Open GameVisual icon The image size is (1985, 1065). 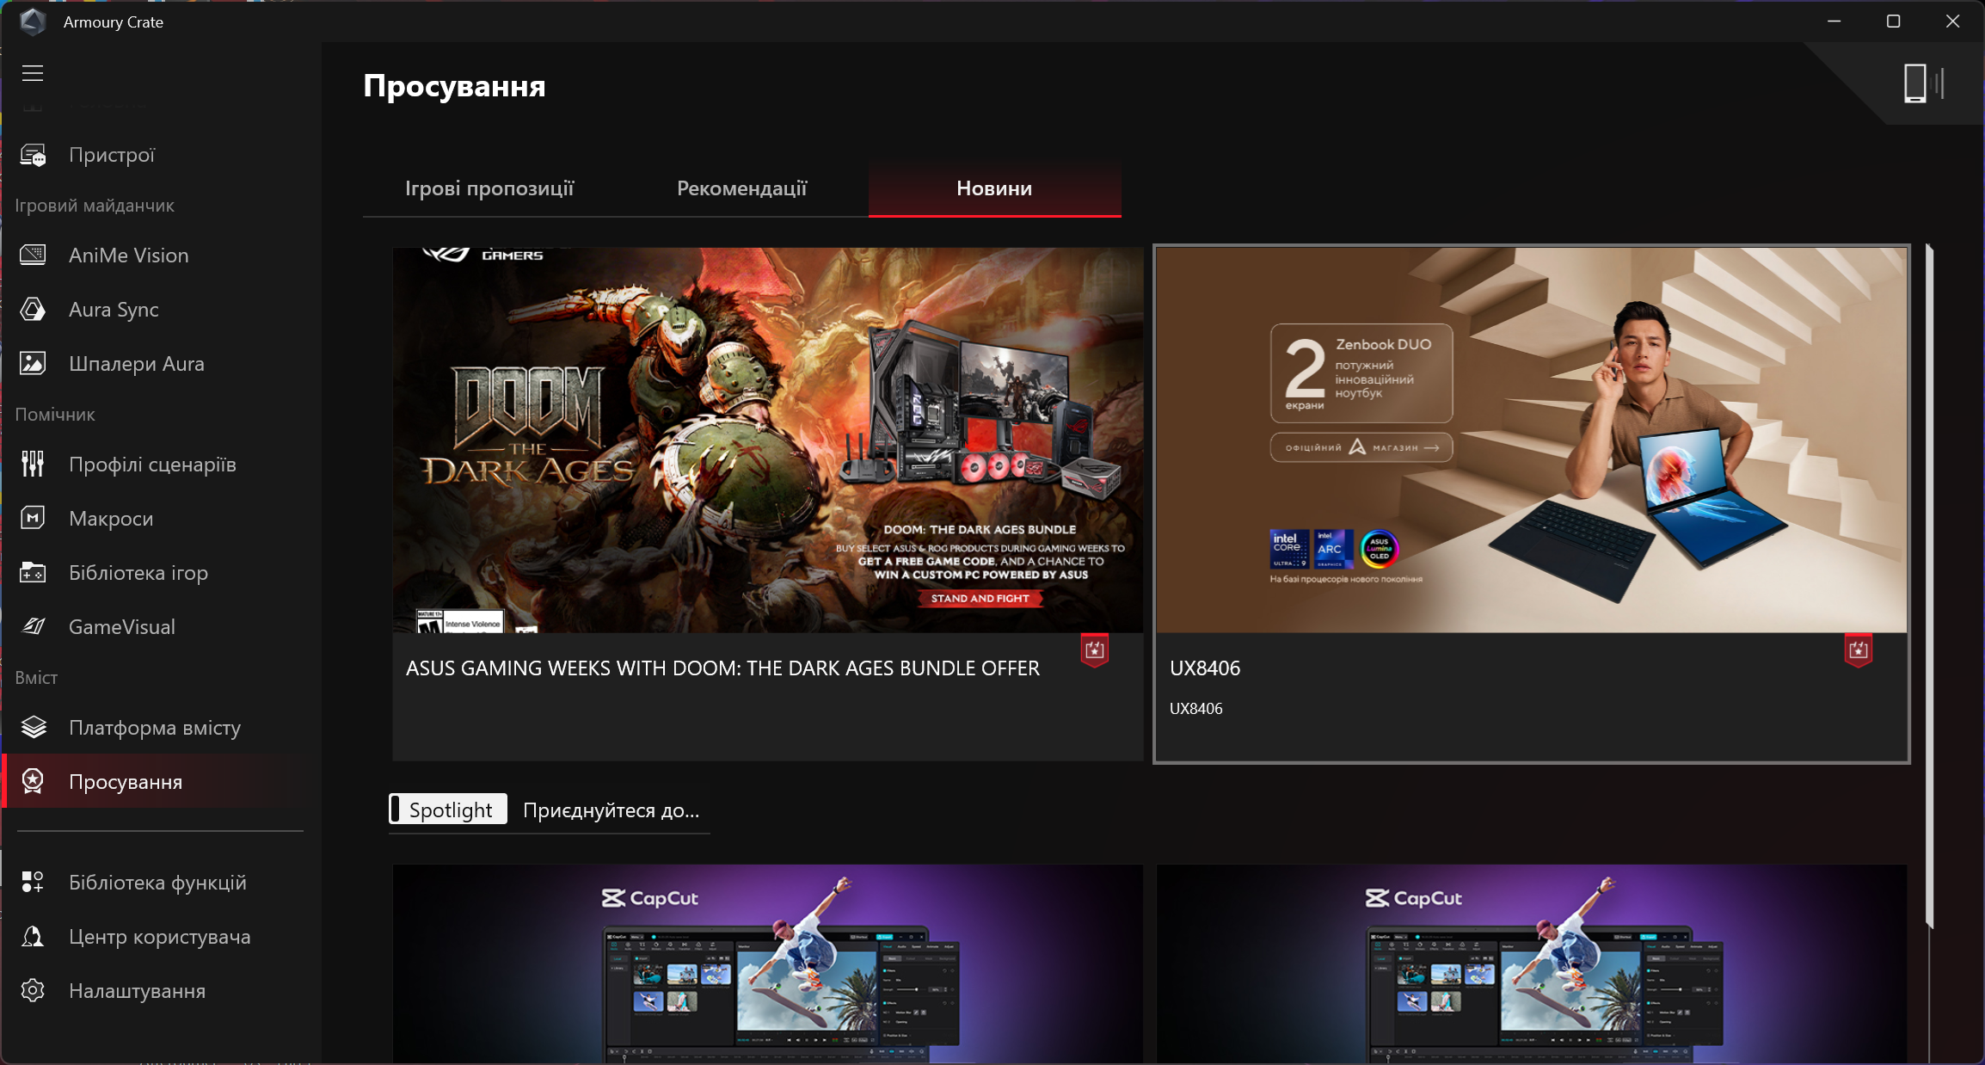click(33, 627)
